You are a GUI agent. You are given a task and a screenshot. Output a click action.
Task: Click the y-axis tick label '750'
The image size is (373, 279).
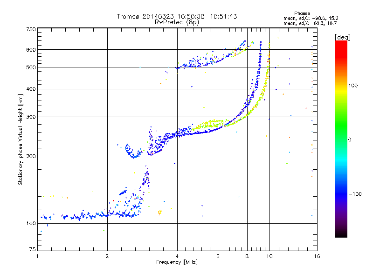(x=31, y=29)
